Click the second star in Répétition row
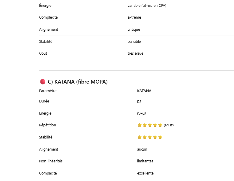This screenshot has height=181, width=234. click(x=145, y=125)
